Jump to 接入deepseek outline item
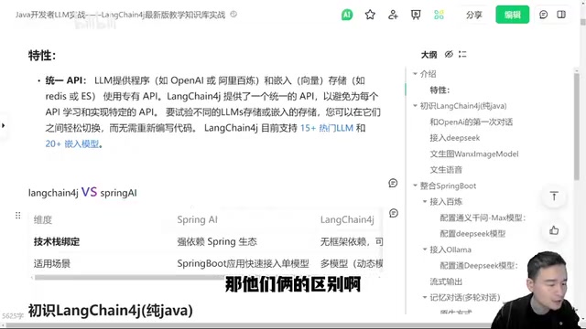The image size is (586, 329). click(x=454, y=138)
